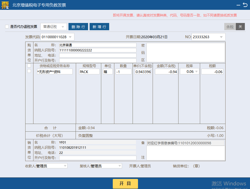Switch to 含税 tax-included mode
The width and height of the screenshot is (250, 189).
(229, 26)
